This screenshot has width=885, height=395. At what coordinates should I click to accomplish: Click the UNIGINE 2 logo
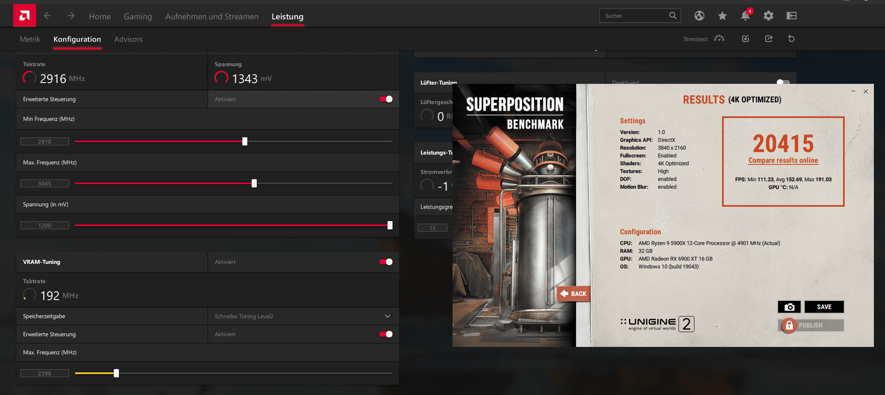point(657,324)
